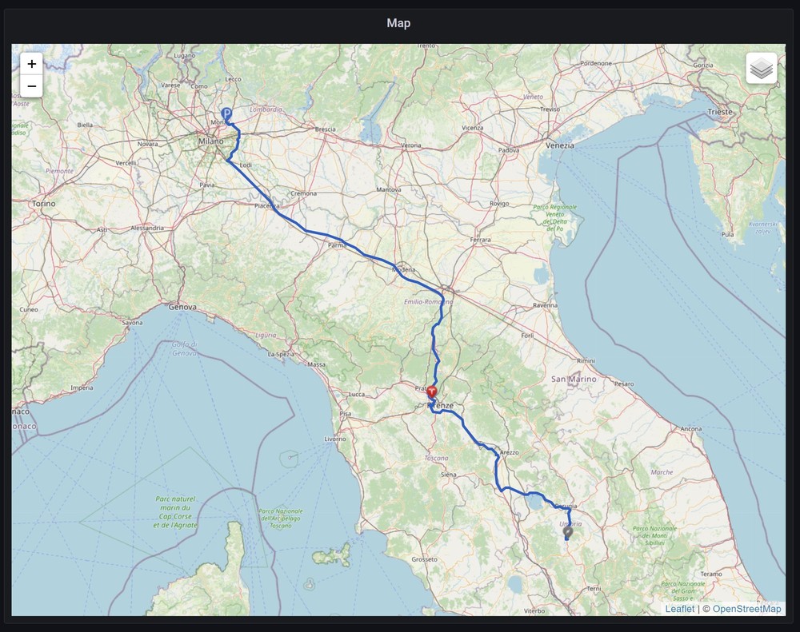The width and height of the screenshot is (800, 632).
Task: Click the gray marker in Umbria
Action: [x=568, y=531]
